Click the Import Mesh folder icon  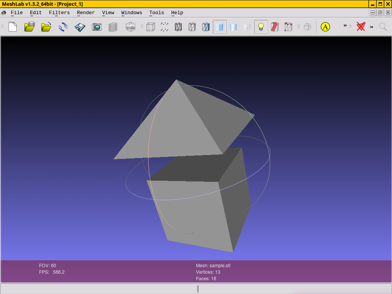[46, 27]
